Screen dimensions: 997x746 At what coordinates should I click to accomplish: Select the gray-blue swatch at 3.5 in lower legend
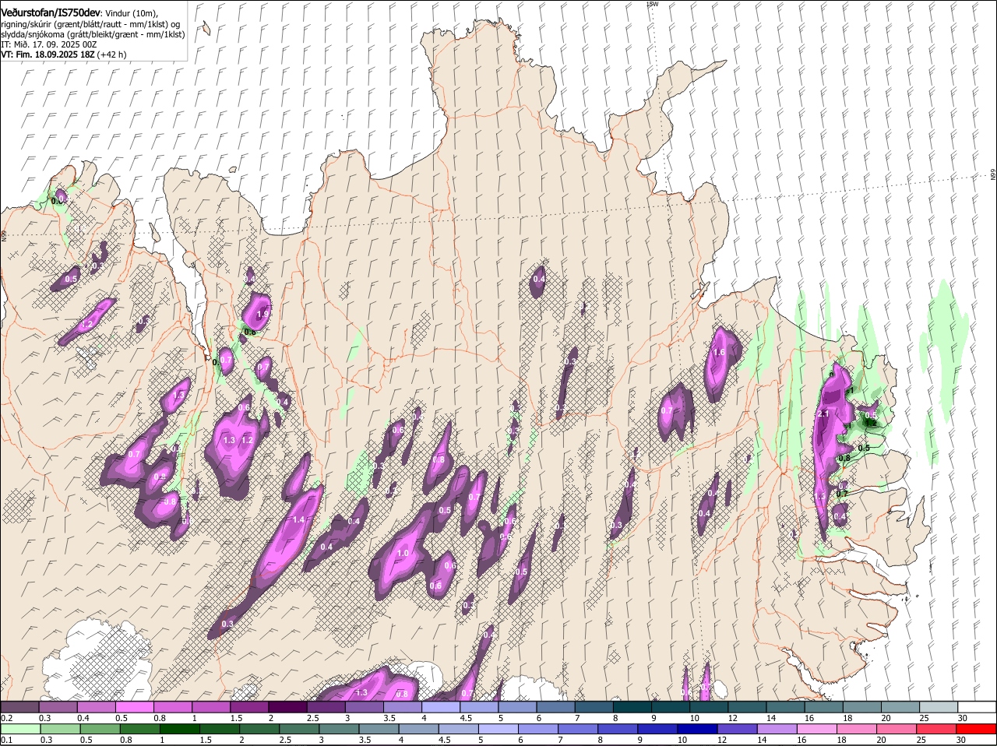pyautogui.click(x=379, y=730)
